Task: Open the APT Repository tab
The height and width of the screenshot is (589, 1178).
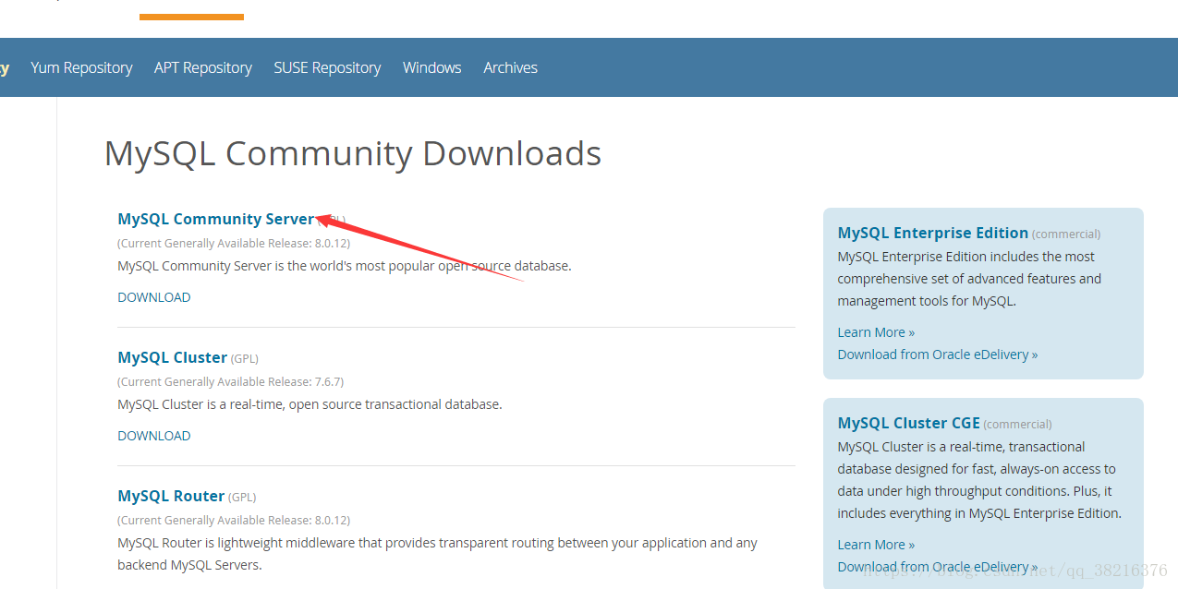Action: point(203,67)
